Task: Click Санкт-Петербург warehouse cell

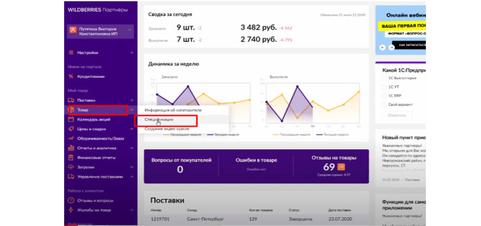Action: tap(205, 219)
